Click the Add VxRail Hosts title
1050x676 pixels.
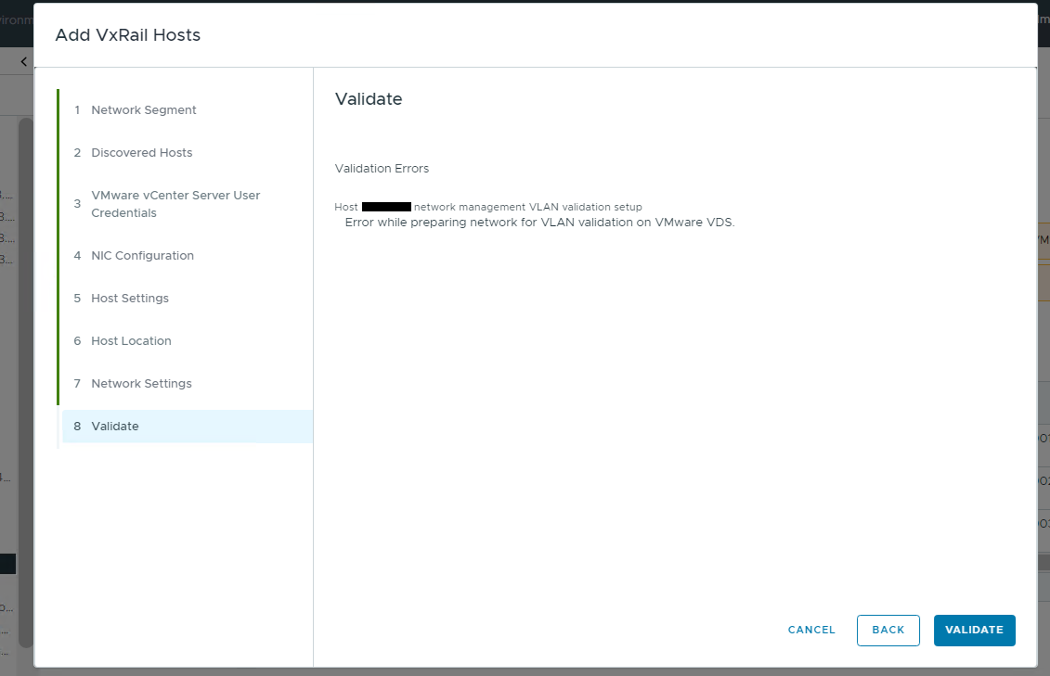pos(127,34)
